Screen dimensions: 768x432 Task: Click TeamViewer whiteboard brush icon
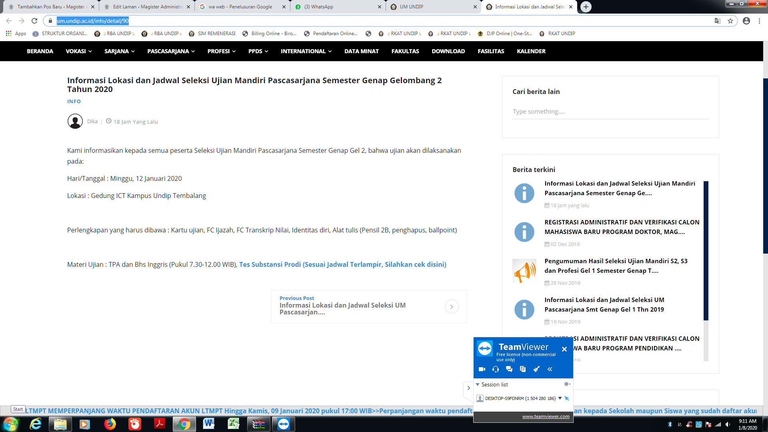536,369
